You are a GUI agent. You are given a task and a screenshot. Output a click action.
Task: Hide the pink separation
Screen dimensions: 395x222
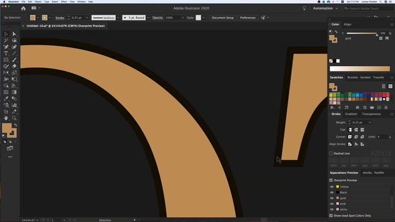tap(332, 203)
